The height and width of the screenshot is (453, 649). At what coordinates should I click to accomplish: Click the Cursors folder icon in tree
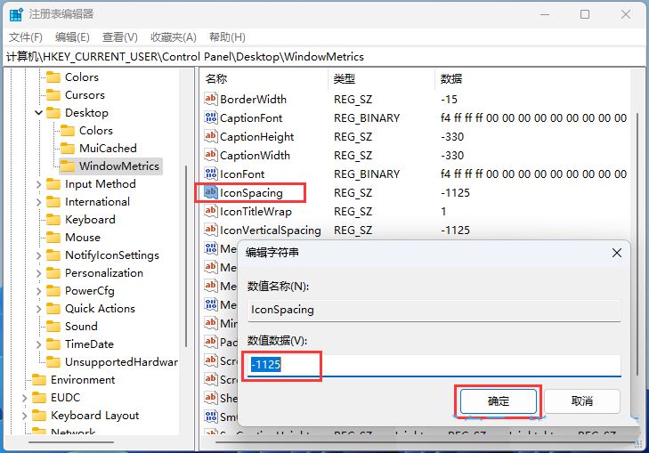(x=53, y=95)
